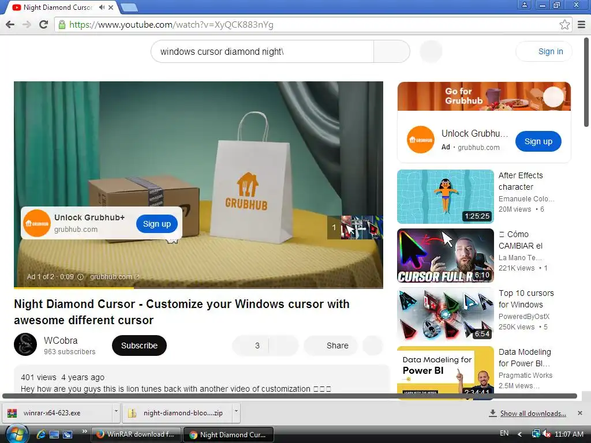Select the Night Diamond Cursor browser tab
This screenshot has width=591, height=443.
(57, 7)
